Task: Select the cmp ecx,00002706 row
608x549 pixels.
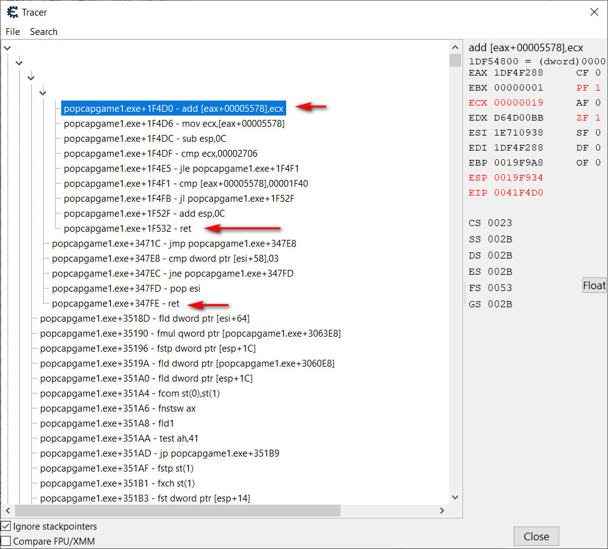Action: pyautogui.click(x=161, y=154)
